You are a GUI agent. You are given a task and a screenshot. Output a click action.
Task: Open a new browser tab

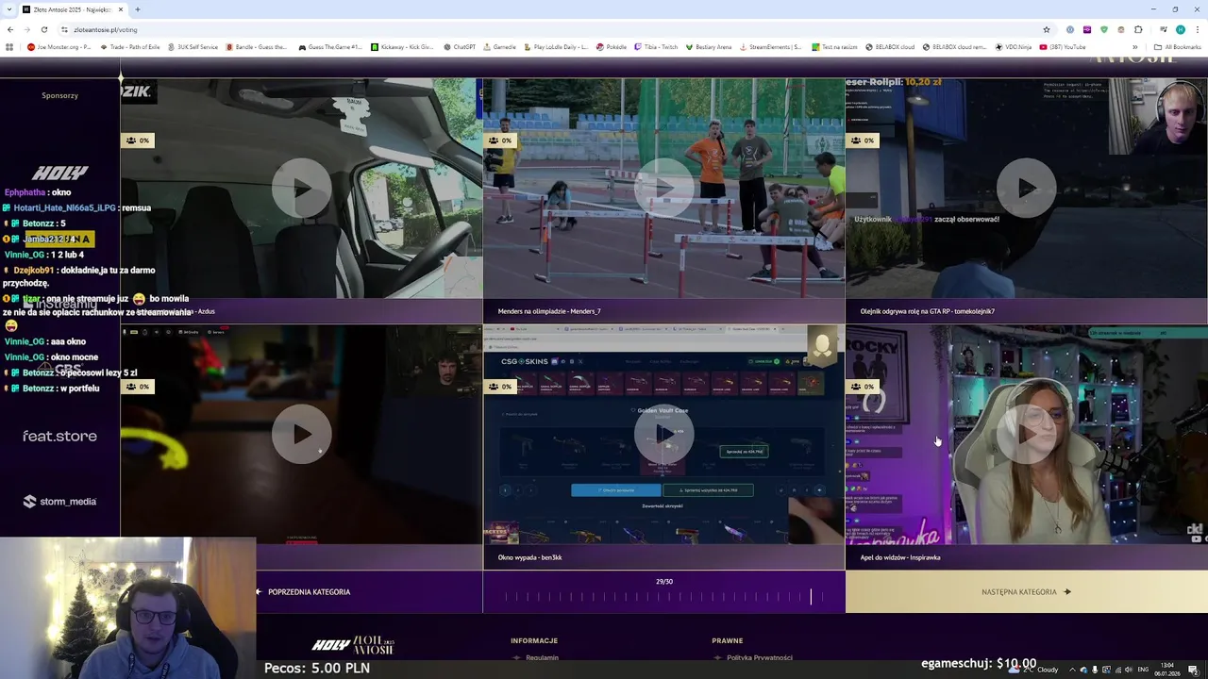(138, 9)
